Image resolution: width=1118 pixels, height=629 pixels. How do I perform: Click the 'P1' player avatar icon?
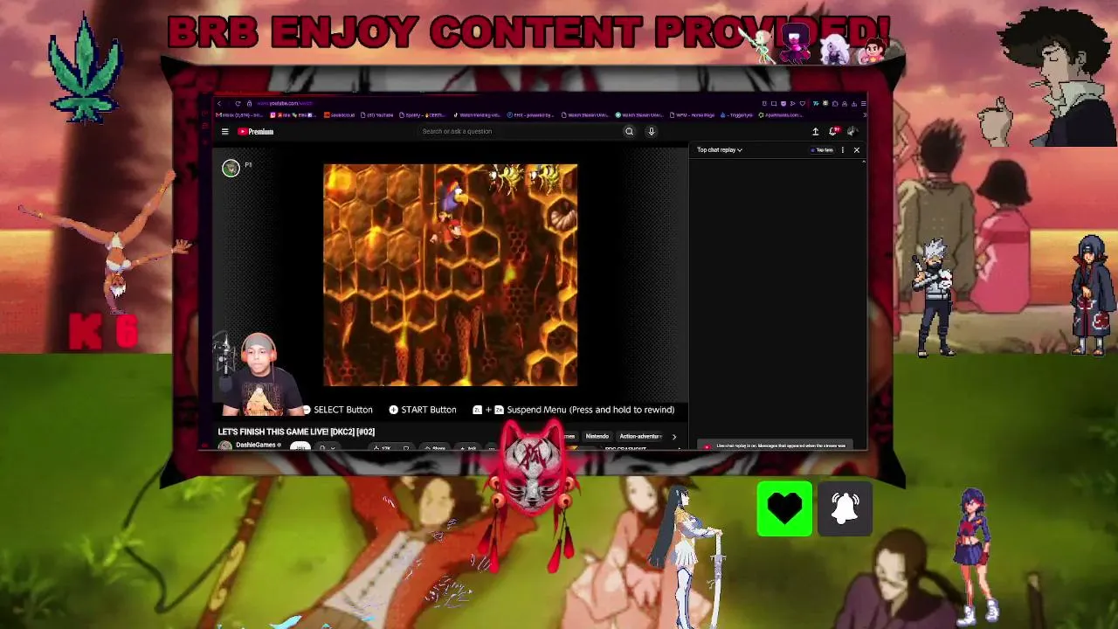tap(231, 168)
